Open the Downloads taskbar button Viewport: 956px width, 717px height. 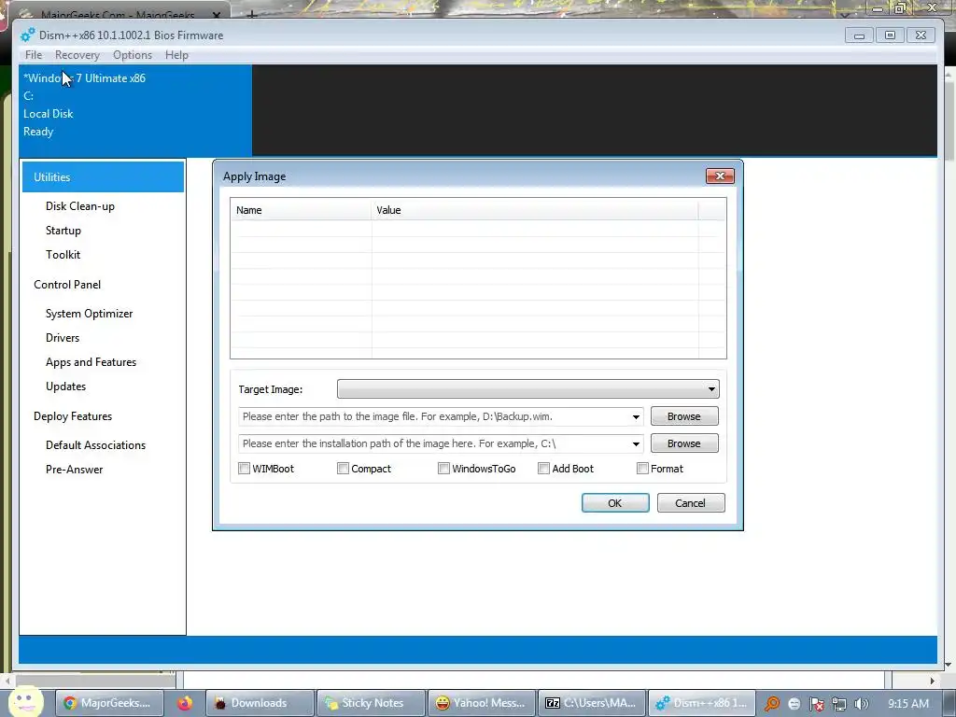[260, 703]
